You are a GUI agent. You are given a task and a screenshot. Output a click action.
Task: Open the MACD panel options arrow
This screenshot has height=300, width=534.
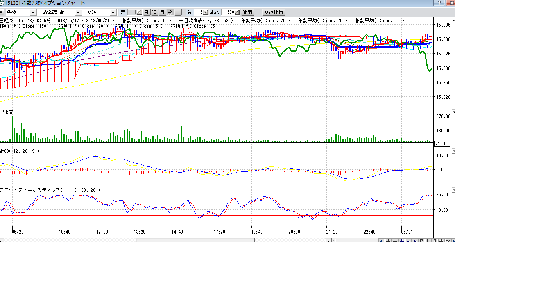pos(453,151)
